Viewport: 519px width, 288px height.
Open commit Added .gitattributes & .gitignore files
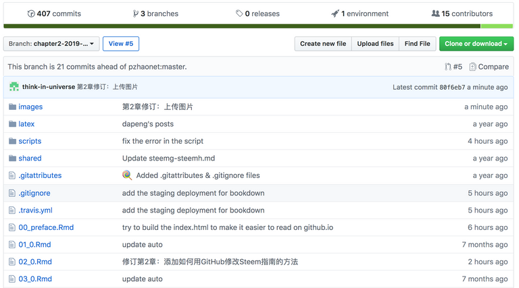coord(198,175)
